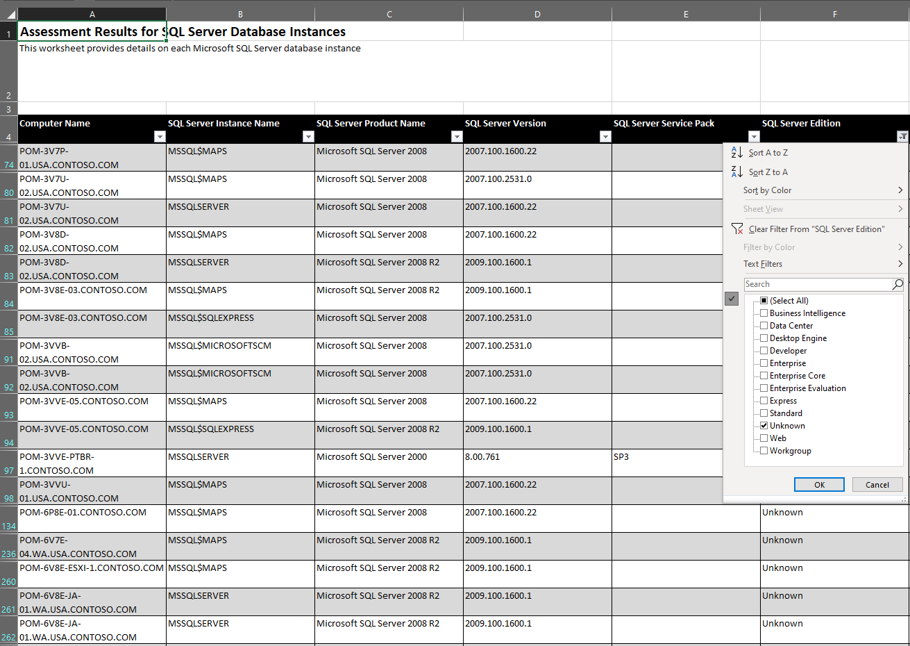The width and height of the screenshot is (910, 646).
Task: Select column B header
Action: pyautogui.click(x=240, y=14)
